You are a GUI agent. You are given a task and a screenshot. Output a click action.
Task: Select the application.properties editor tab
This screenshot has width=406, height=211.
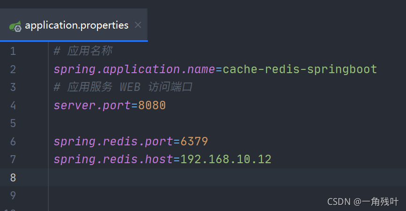coord(74,25)
